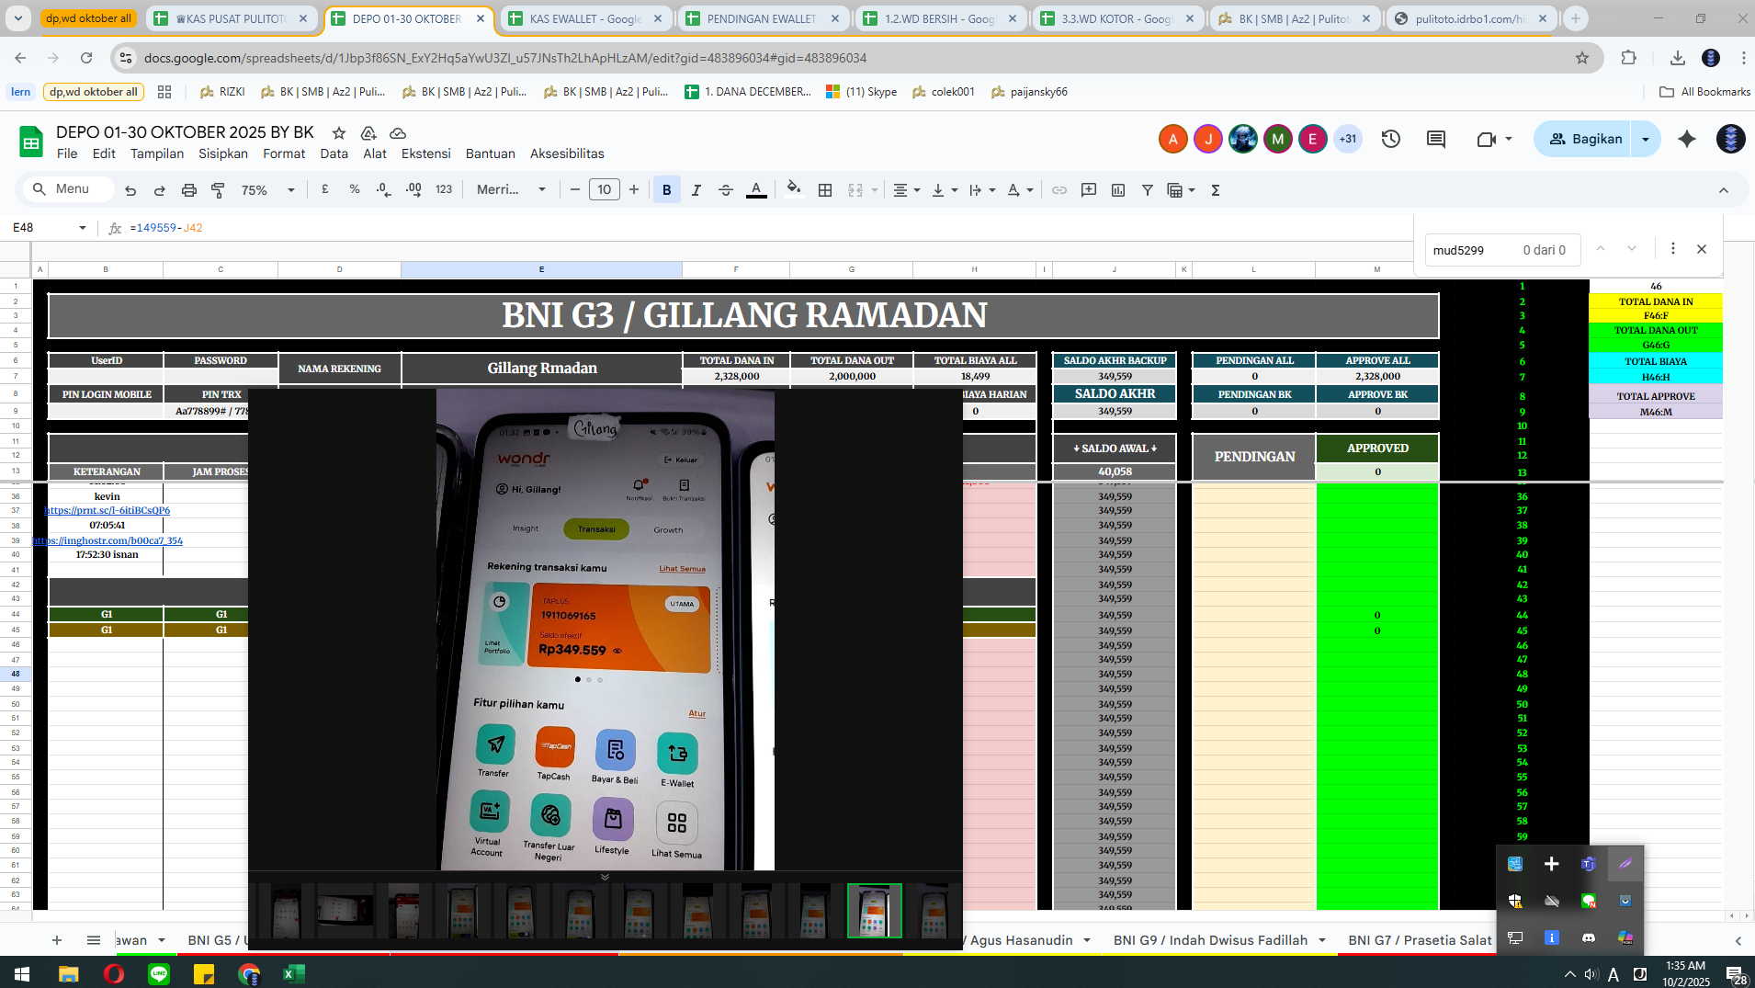Image resolution: width=1755 pixels, height=988 pixels.
Task: Open prnt.sc link in keterangan
Action: (x=108, y=510)
